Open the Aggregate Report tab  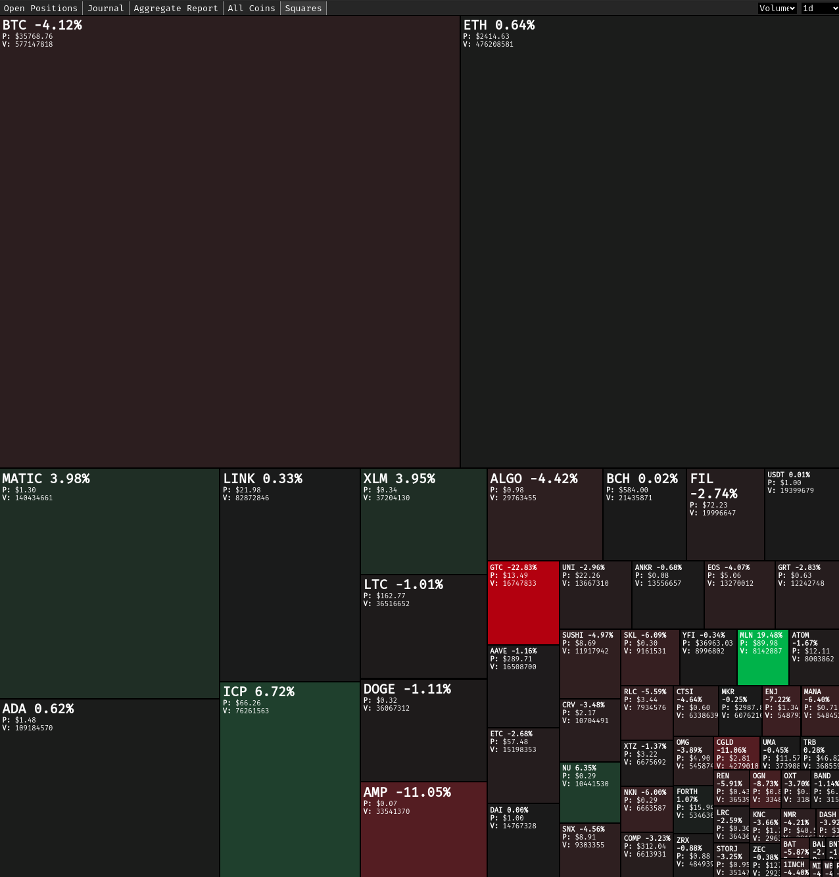tap(176, 8)
